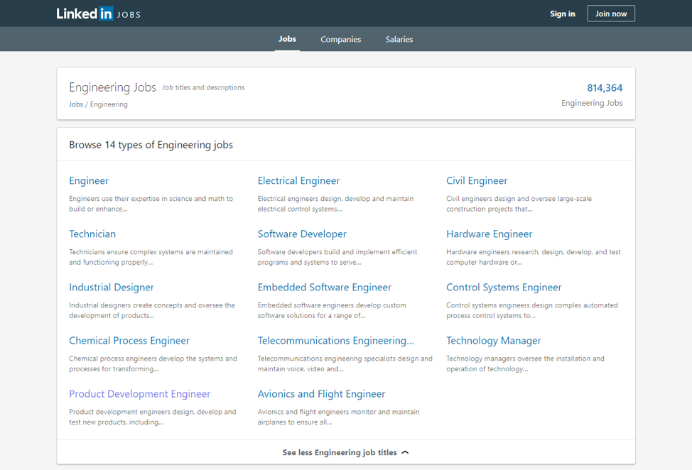Click the Sign in link
Image resolution: width=692 pixels, height=470 pixels.
562,13
